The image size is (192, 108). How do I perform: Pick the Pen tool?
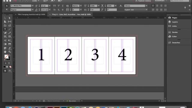pos(5,33)
